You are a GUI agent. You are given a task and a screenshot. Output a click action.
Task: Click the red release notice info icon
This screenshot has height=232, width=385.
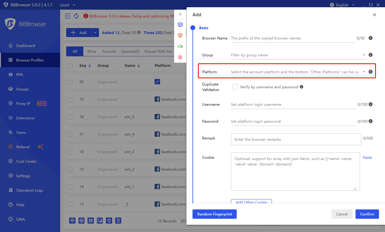point(85,16)
